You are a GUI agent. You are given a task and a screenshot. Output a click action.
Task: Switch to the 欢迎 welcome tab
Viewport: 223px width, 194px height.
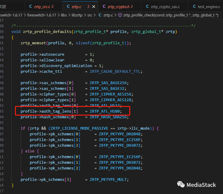click(3, 6)
